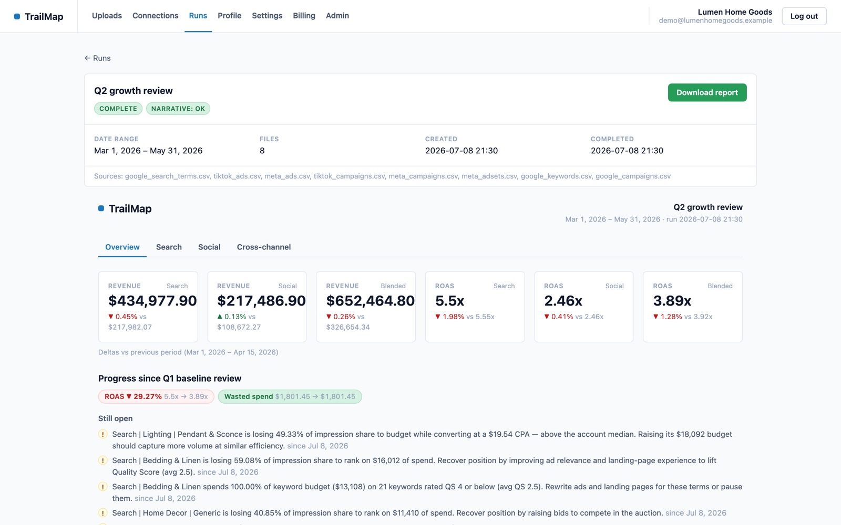This screenshot has width=841, height=525.
Task: Click the Still open subheading
Action: (115, 418)
